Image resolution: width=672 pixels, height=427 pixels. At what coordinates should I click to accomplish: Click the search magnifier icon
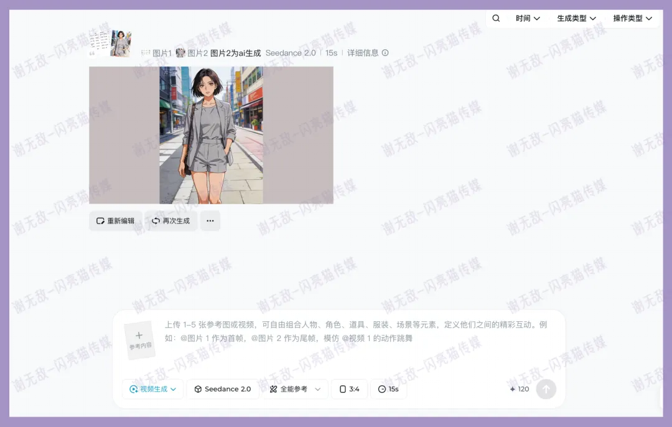pyautogui.click(x=496, y=19)
